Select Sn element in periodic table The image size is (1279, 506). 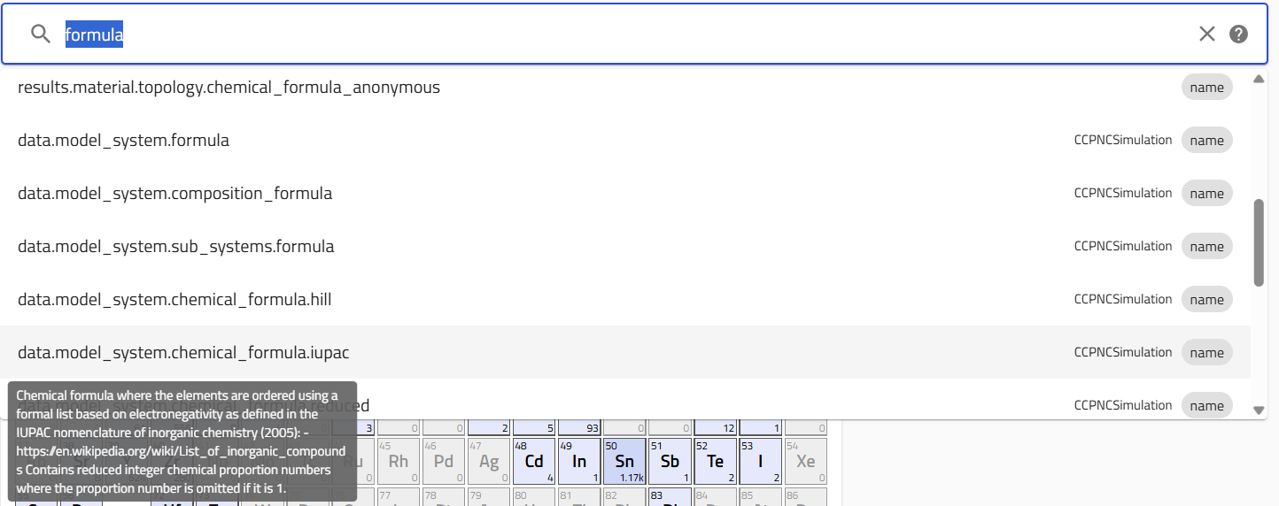tap(625, 461)
